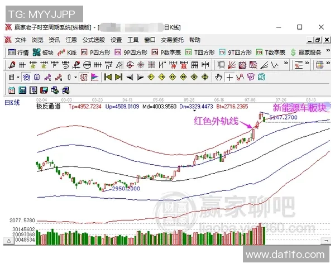The image size is (335, 268).
Task: Open the 资讯 menu
Action: 54,40
